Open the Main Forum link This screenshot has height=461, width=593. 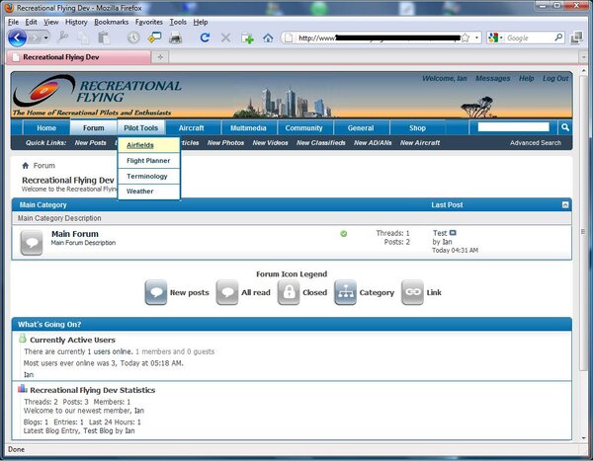click(x=74, y=234)
